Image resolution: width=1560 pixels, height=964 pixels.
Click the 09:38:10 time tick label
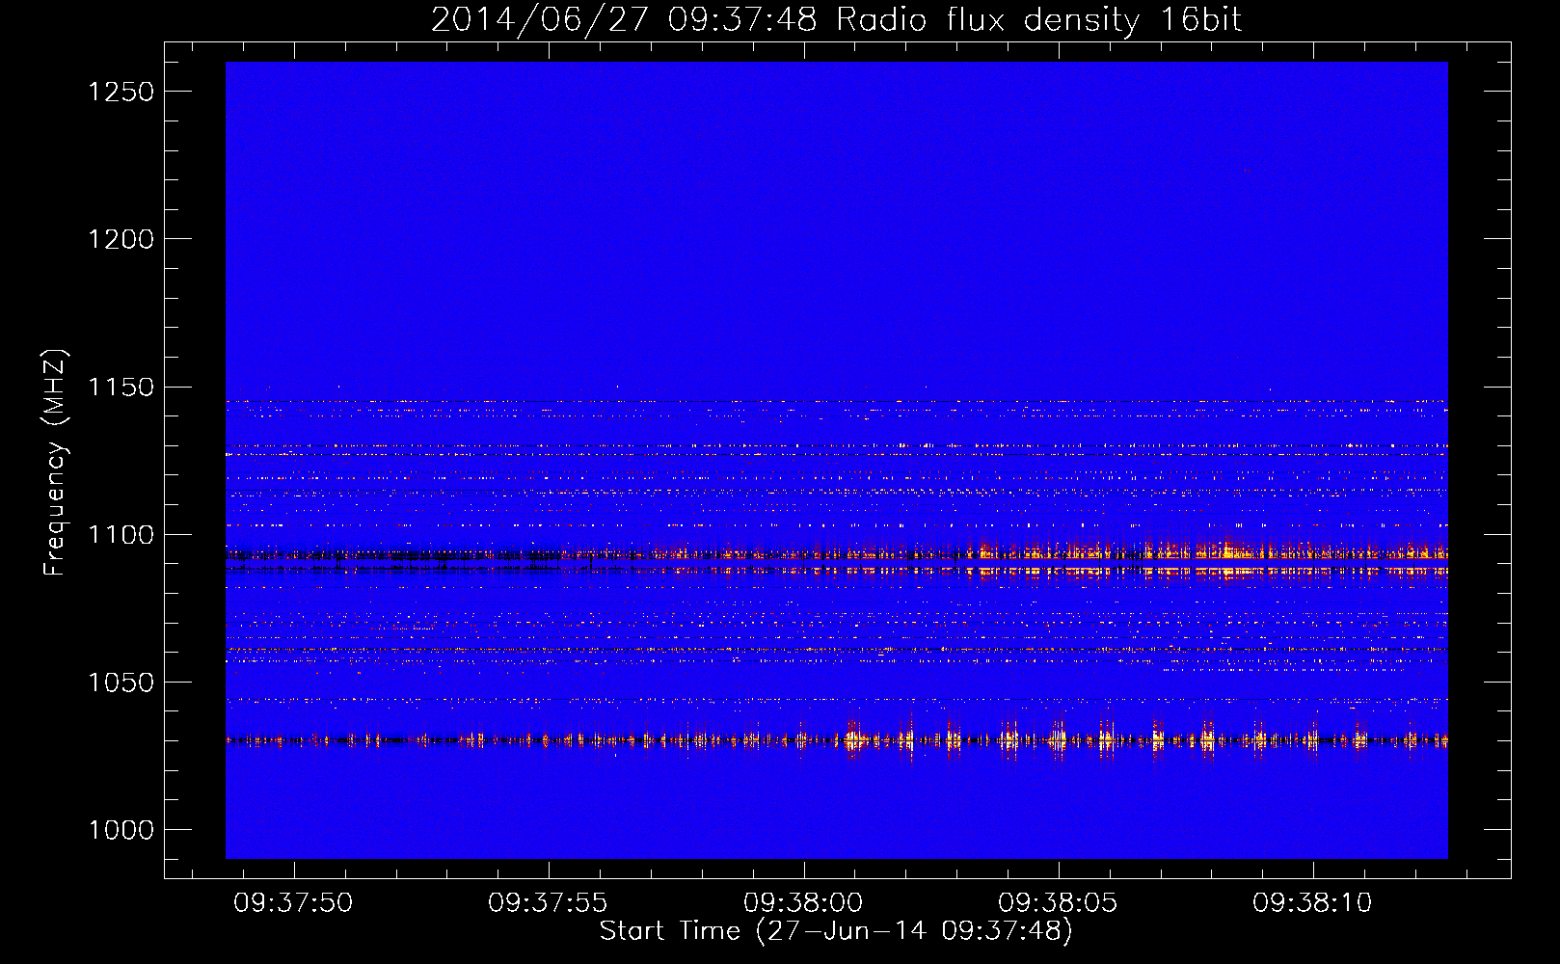1312,903
